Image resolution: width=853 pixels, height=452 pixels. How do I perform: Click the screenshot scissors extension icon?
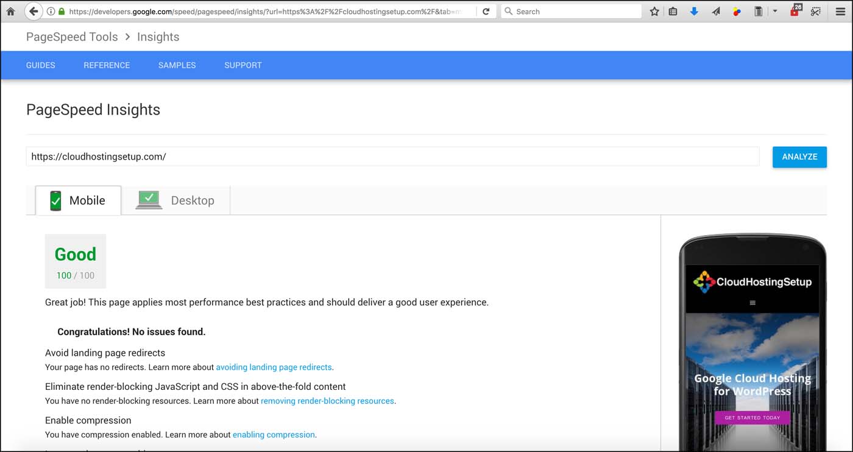[815, 11]
